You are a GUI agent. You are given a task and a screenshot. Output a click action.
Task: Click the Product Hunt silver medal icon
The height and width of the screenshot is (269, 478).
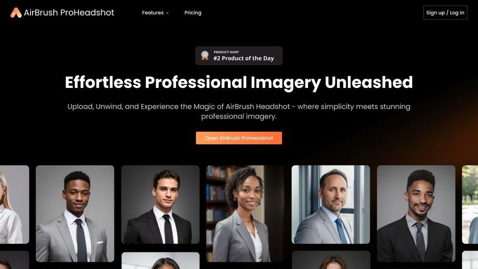click(x=205, y=55)
